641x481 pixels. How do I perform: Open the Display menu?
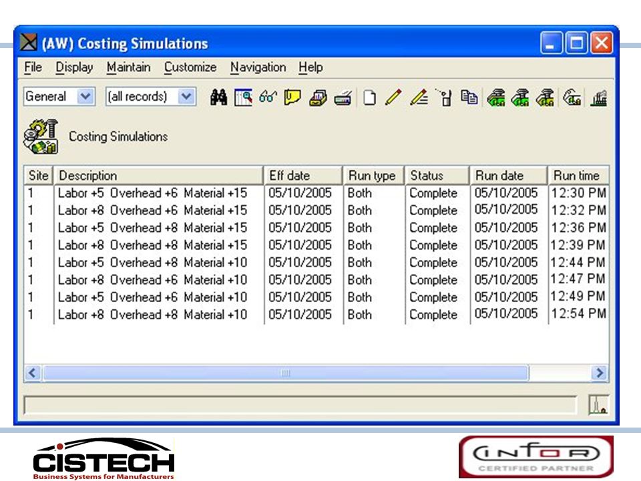74,67
